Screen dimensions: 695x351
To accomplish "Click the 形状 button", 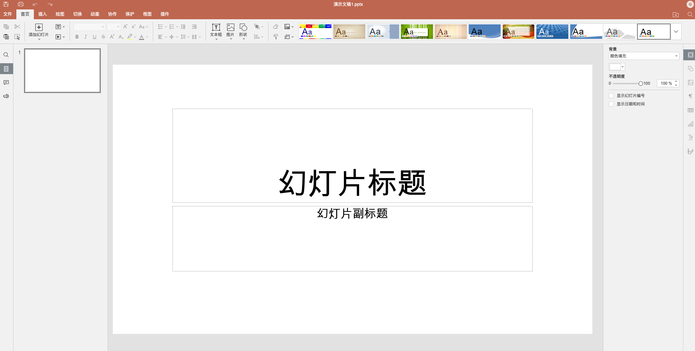I will click(x=243, y=31).
